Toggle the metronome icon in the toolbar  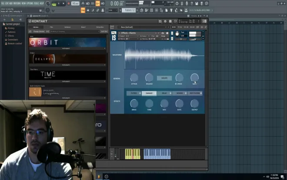point(83,3)
